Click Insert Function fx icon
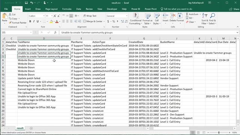The image size is (240, 135). [55, 33]
